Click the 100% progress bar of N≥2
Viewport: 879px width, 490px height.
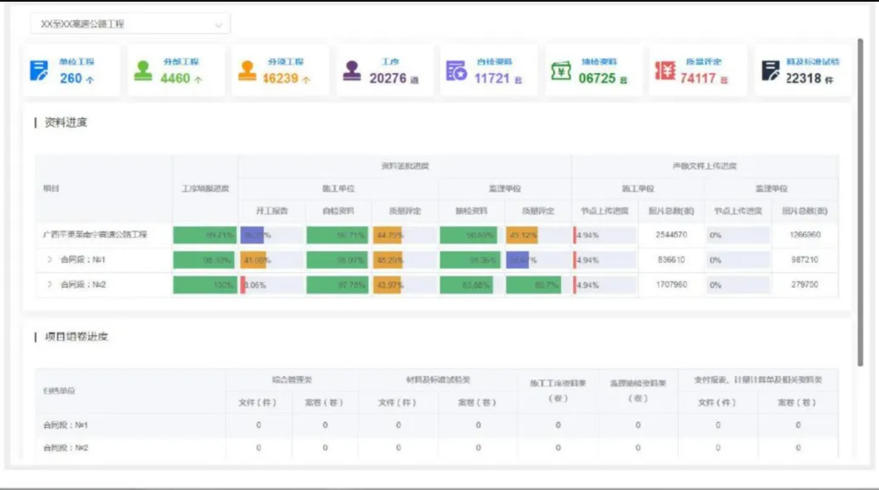tap(204, 284)
